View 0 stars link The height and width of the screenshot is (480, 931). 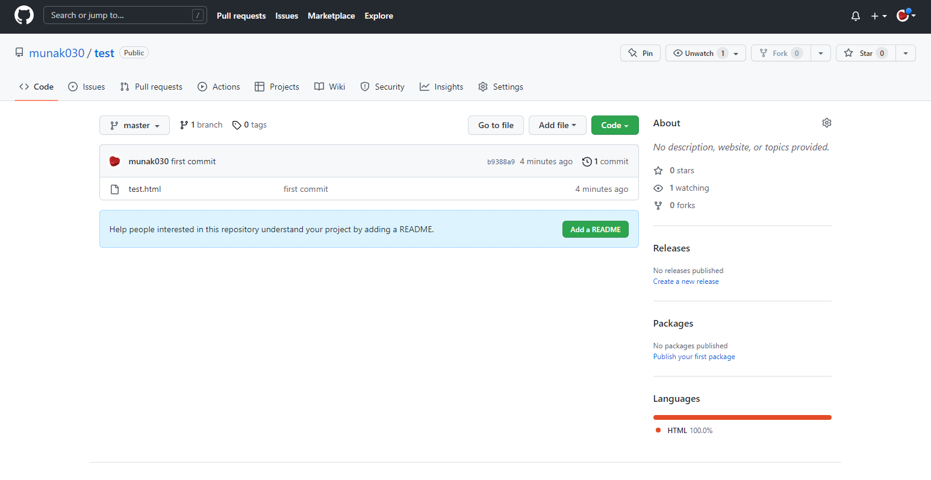click(x=674, y=170)
